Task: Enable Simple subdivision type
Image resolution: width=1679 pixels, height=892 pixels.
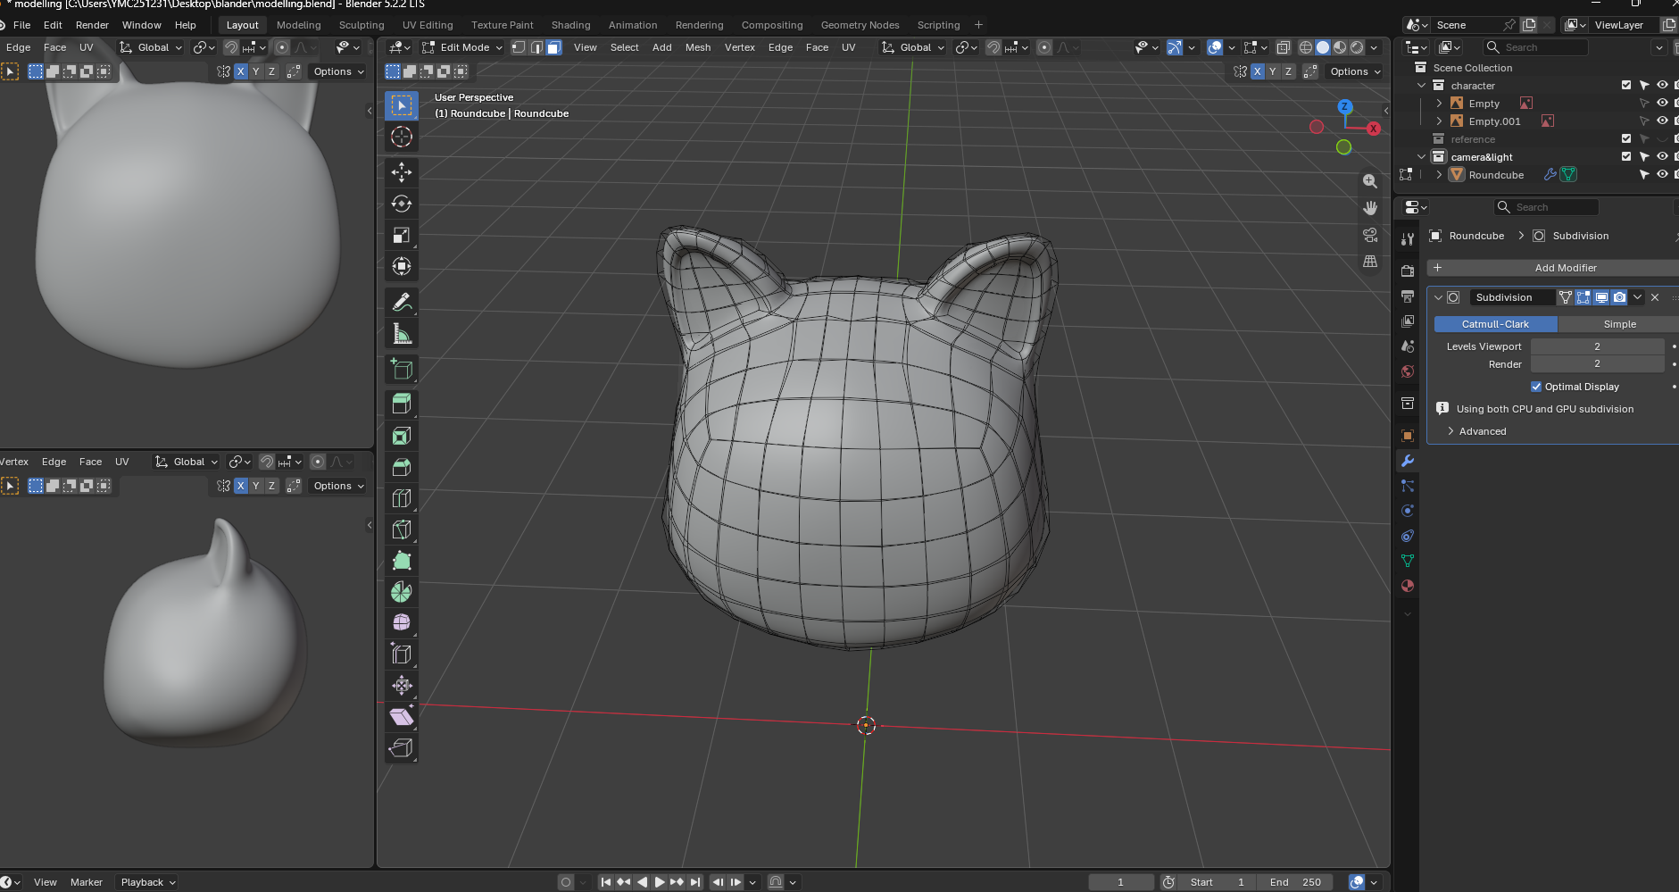Action: [1619, 324]
